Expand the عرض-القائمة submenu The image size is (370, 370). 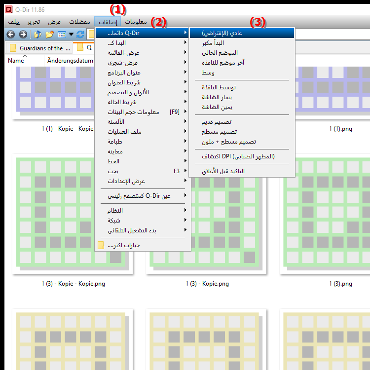point(142,53)
